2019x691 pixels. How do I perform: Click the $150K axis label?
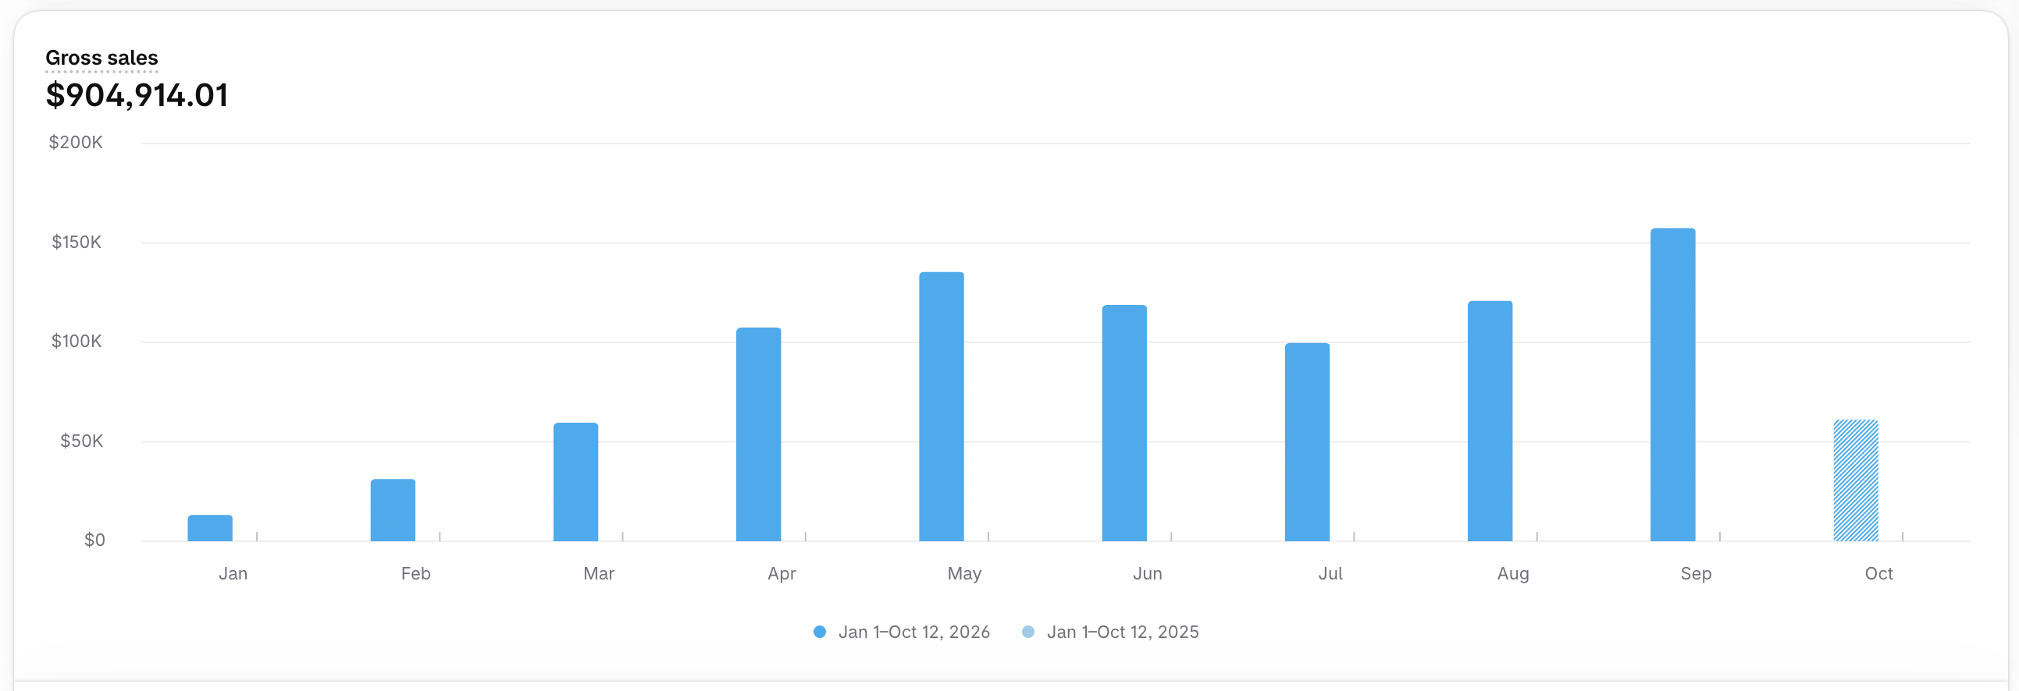77,242
